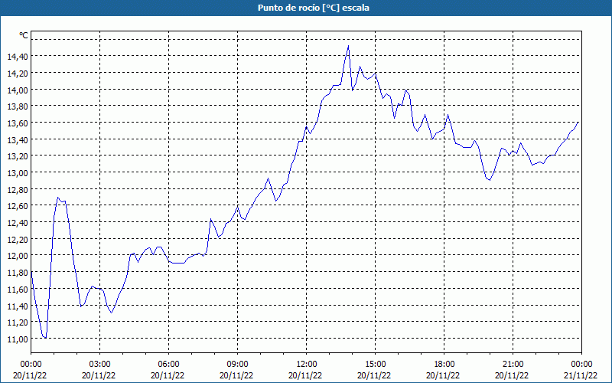Image resolution: width=612 pixels, height=383 pixels.
Task: Click the 15:00 time label on x-axis
Action: pos(375,365)
